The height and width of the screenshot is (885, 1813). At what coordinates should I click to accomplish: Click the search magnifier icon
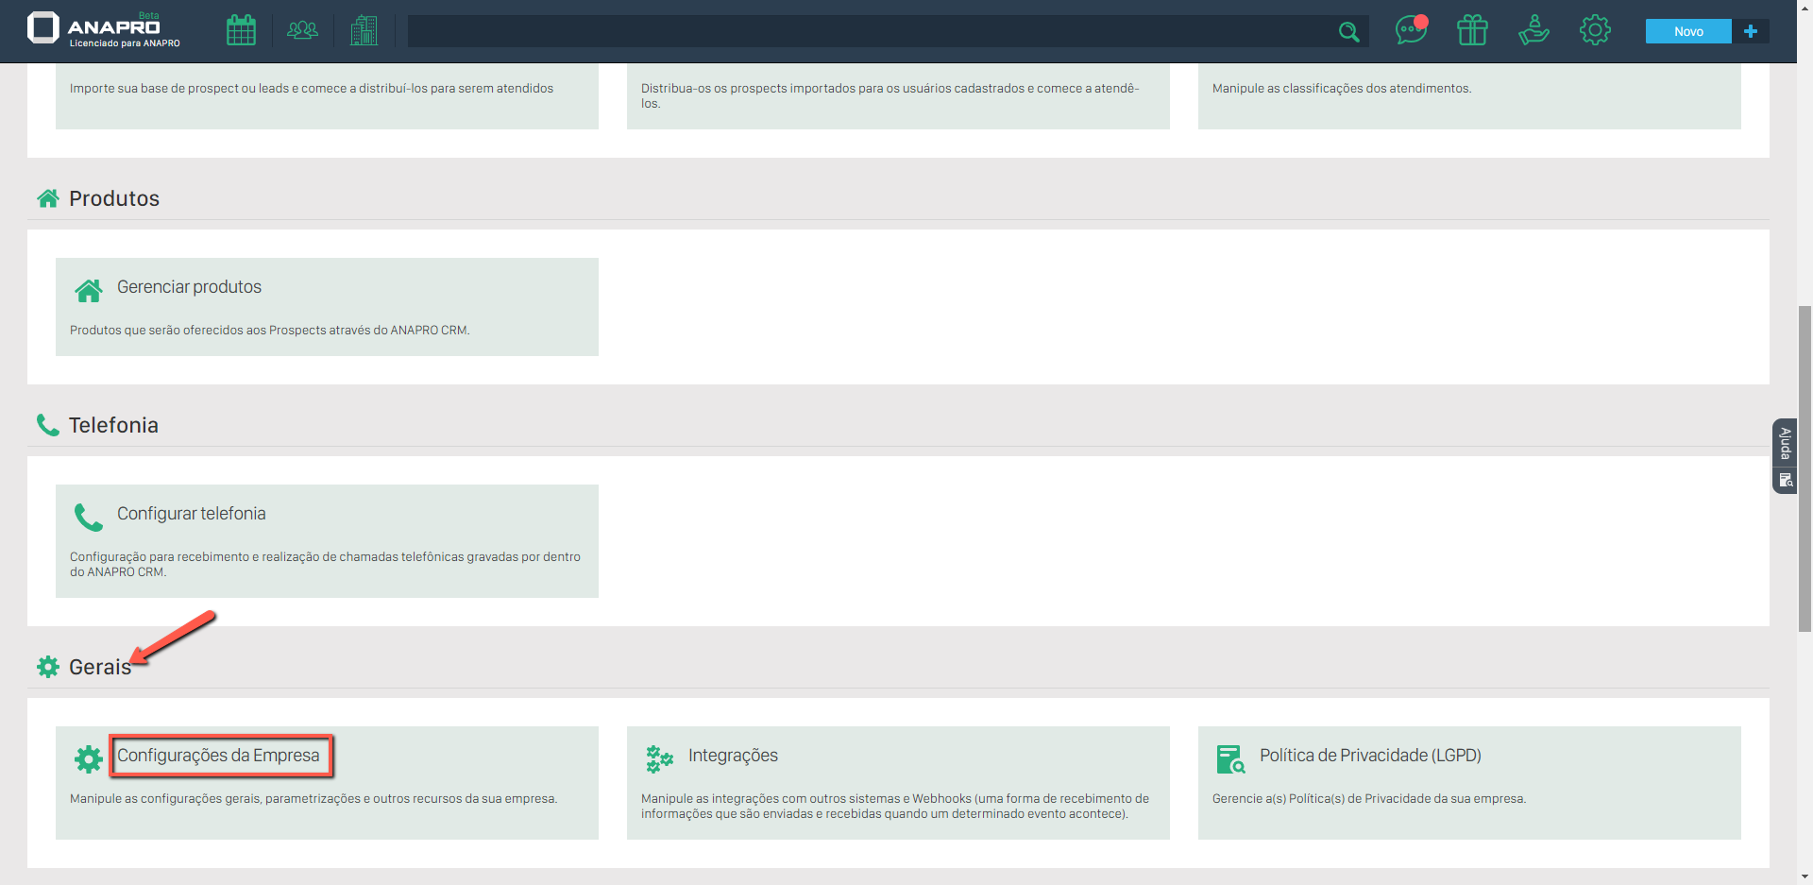(x=1348, y=32)
